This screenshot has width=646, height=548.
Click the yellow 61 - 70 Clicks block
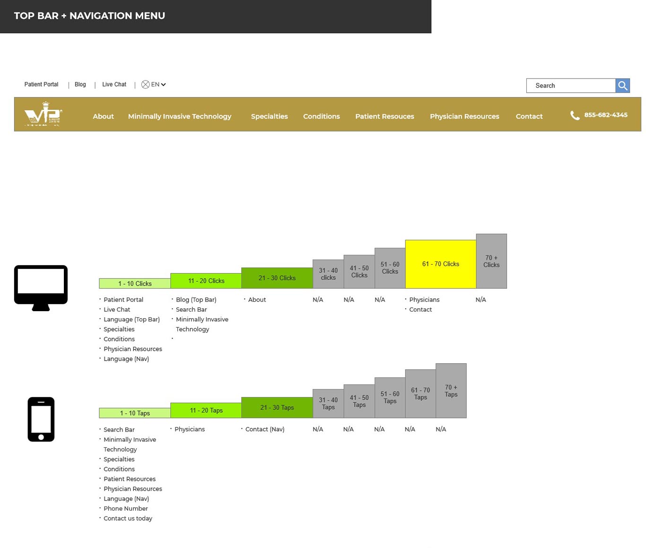tap(440, 264)
